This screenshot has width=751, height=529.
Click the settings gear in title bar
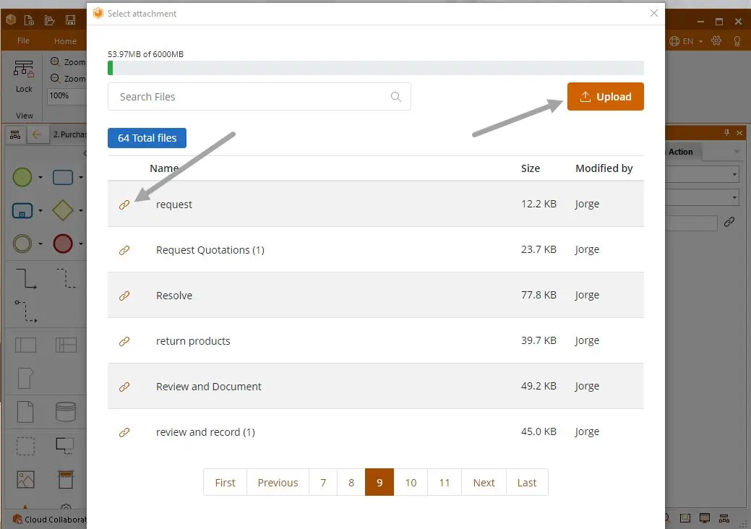[x=716, y=40]
